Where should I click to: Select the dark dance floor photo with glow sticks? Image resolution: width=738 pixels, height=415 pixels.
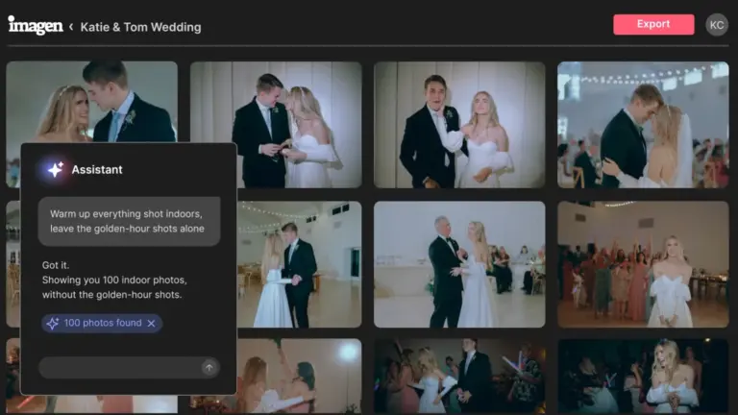pyautogui.click(x=459, y=376)
